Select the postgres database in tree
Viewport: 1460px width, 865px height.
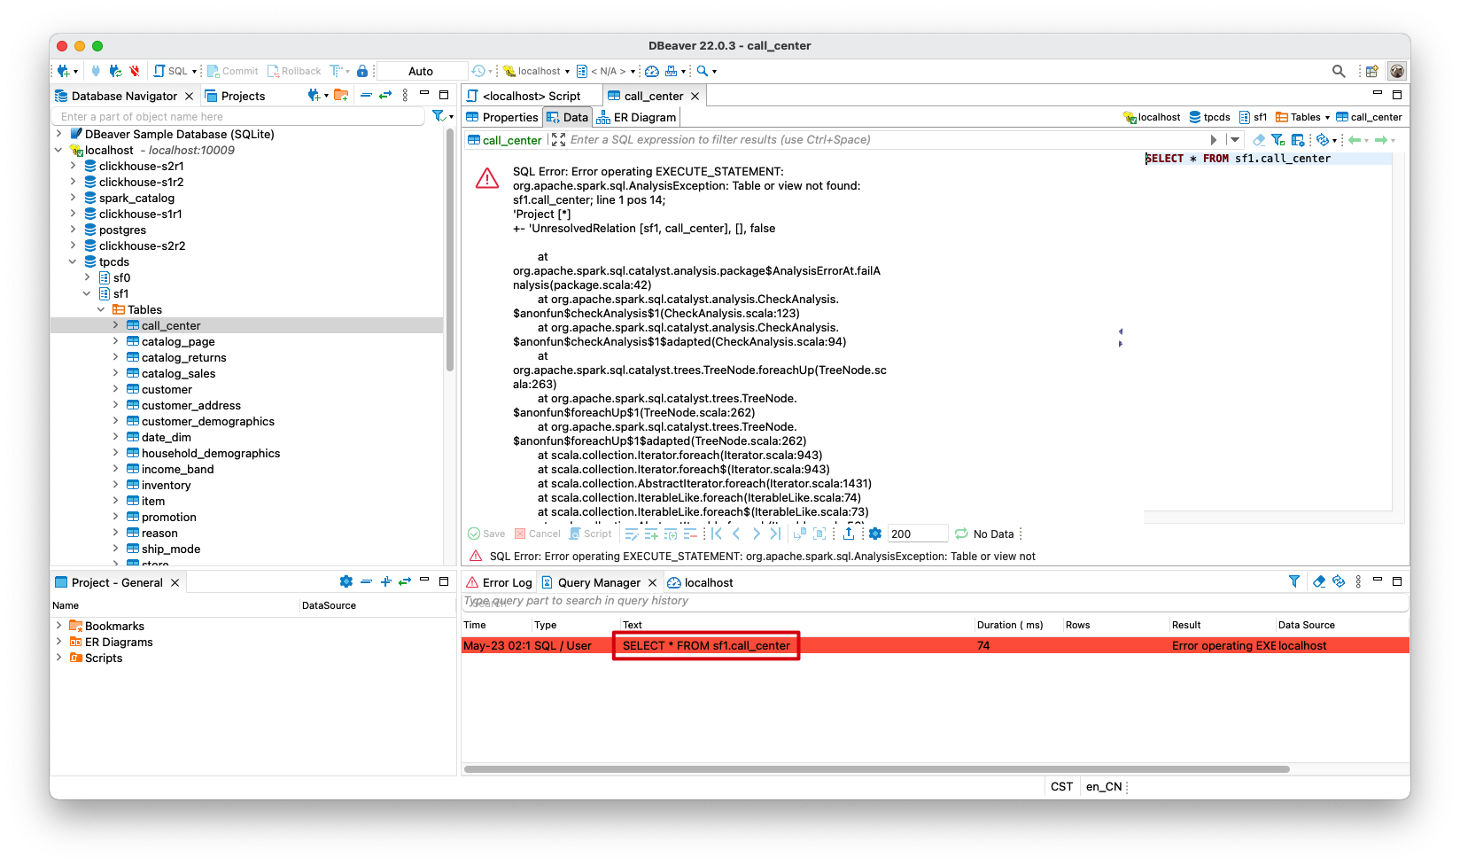point(122,230)
